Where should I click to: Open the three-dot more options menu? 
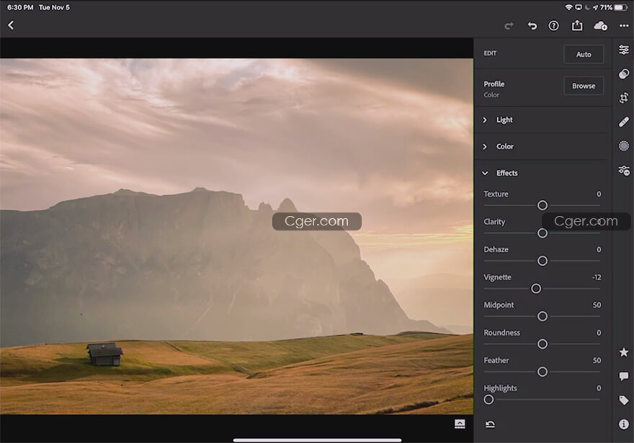pyautogui.click(x=624, y=26)
